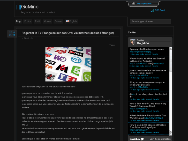Click the 85 days ago timestamp
Image resolution: width=188 pixels, height=141 pixels.
tap(134, 66)
